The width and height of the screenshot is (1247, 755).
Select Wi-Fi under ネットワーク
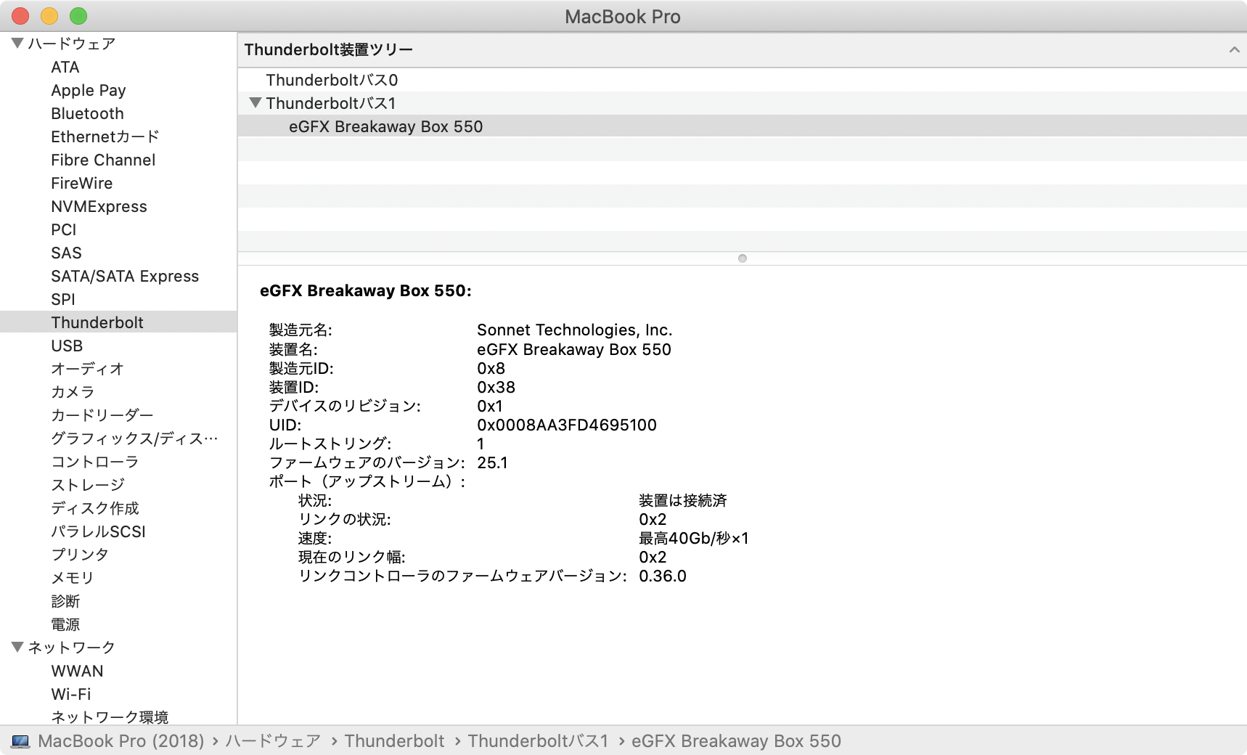pyautogui.click(x=69, y=694)
